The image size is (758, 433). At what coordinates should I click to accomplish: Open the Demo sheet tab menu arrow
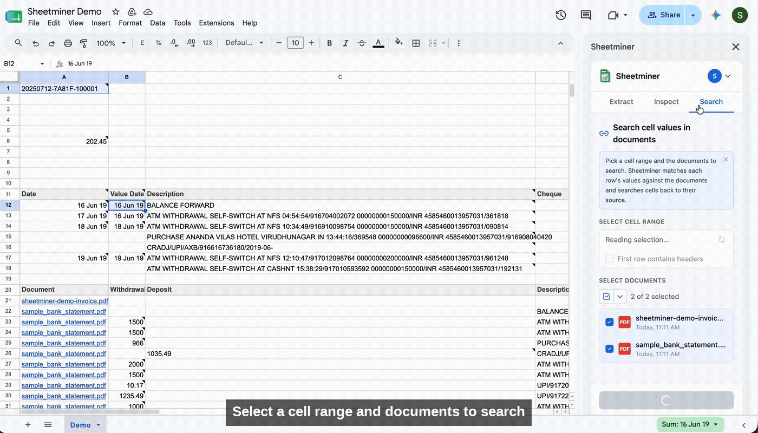pyautogui.click(x=99, y=425)
